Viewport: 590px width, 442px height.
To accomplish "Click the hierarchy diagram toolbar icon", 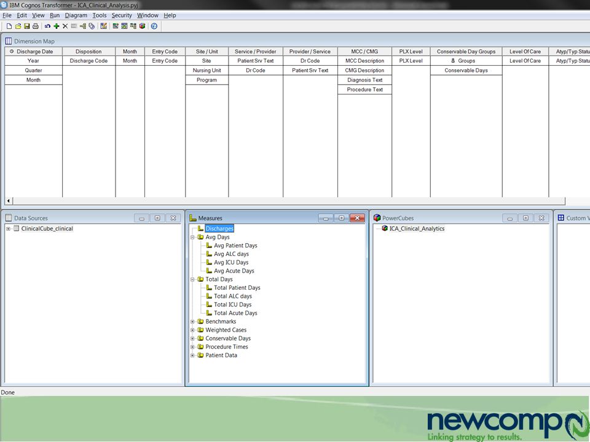I will point(83,26).
